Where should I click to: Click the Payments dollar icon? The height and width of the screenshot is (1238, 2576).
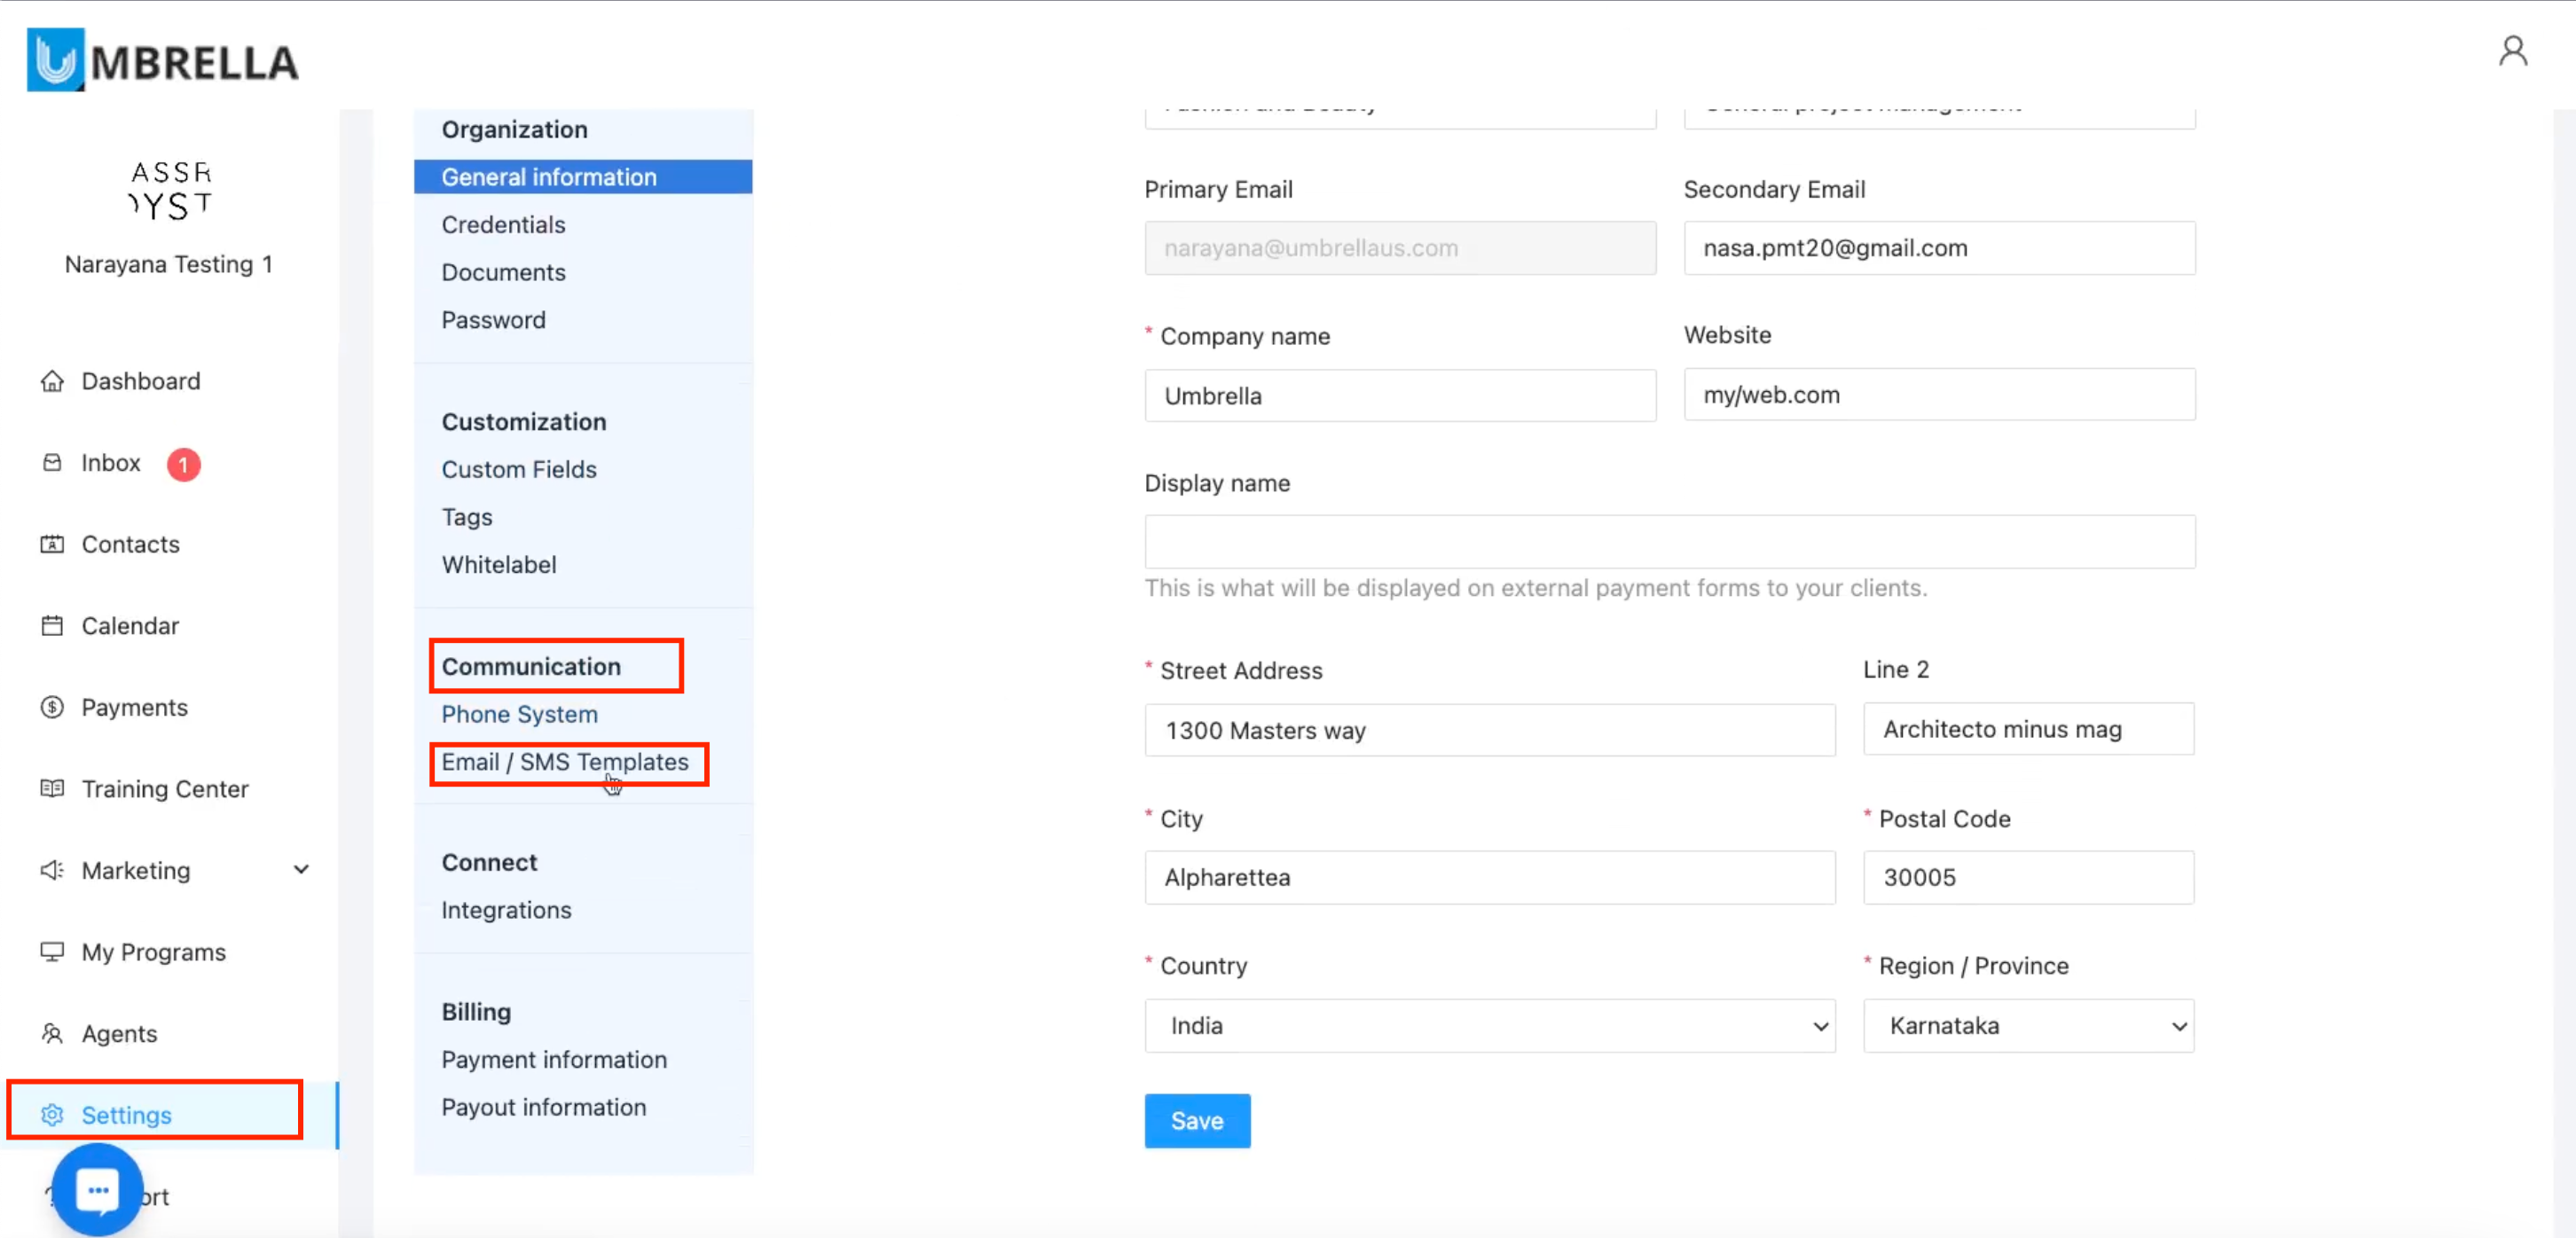click(x=52, y=707)
